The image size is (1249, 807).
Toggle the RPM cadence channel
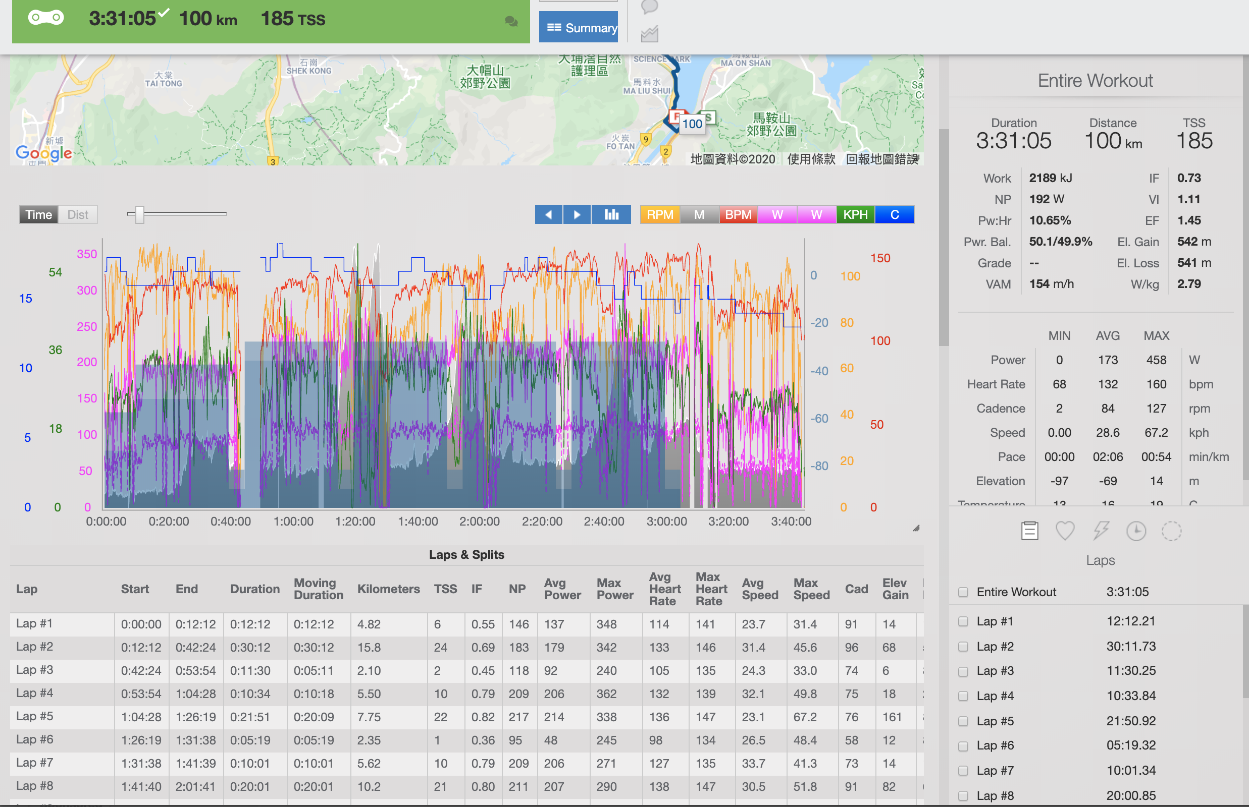[659, 214]
